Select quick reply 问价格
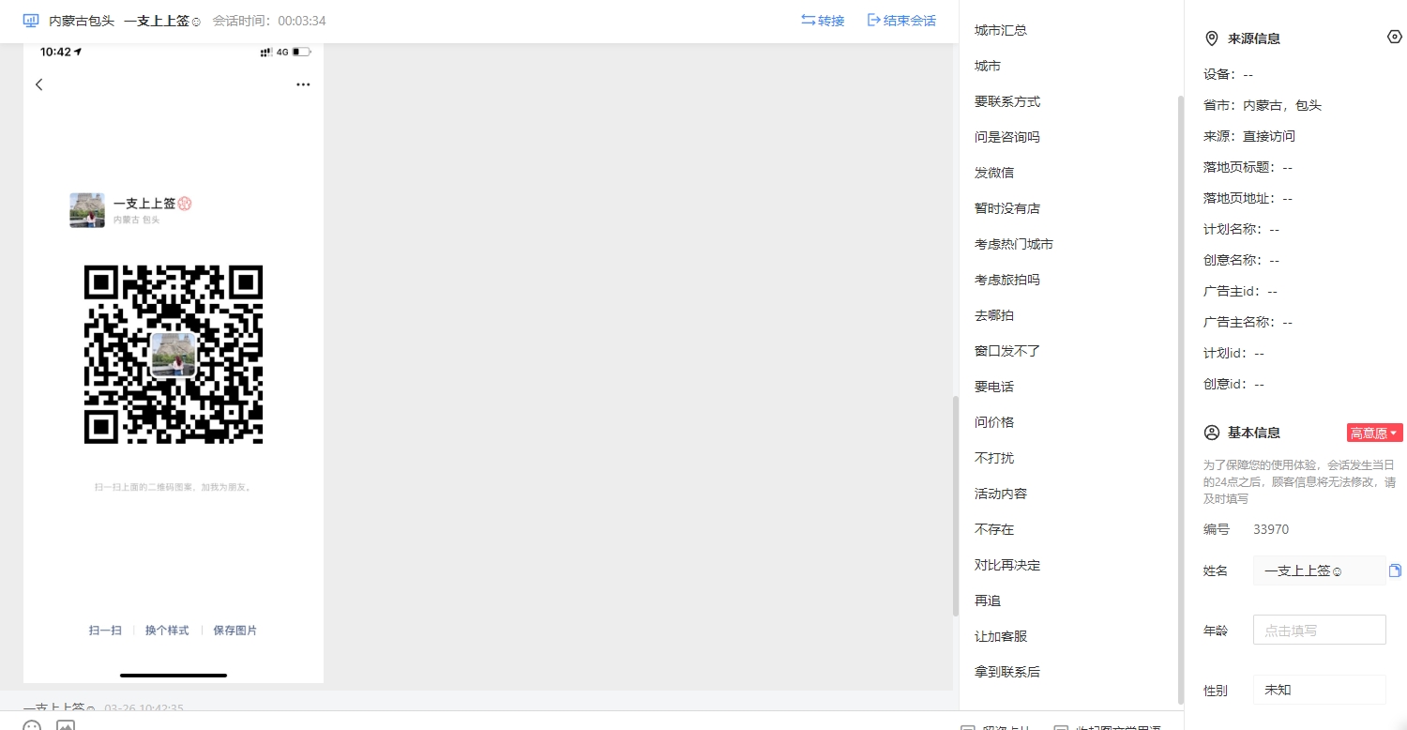Screen dimensions: 1407x730 click(994, 422)
